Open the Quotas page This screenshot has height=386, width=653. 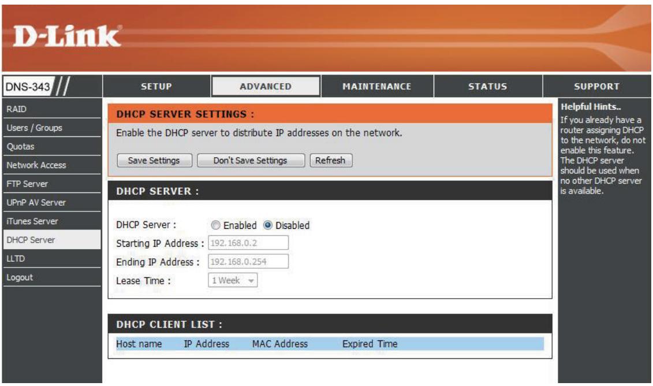[x=52, y=147]
